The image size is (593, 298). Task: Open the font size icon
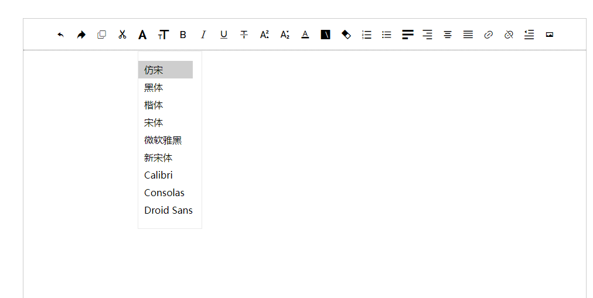pyautogui.click(x=163, y=35)
